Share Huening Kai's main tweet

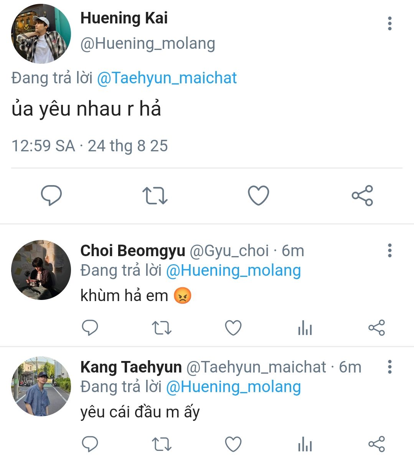tap(362, 195)
